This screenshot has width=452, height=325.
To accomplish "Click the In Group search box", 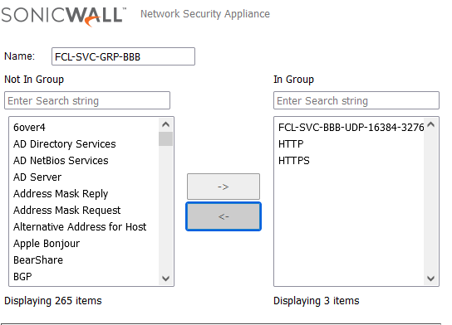I will click(x=356, y=100).
